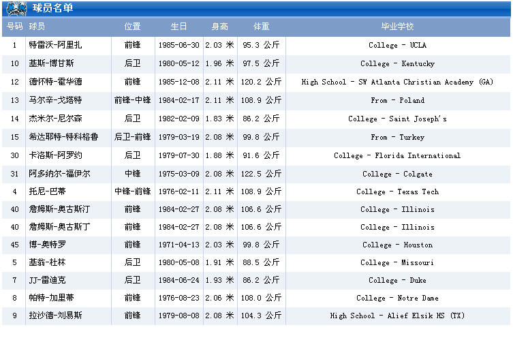Click the Magic team logo icon
The image size is (513, 338).
click(16, 8)
